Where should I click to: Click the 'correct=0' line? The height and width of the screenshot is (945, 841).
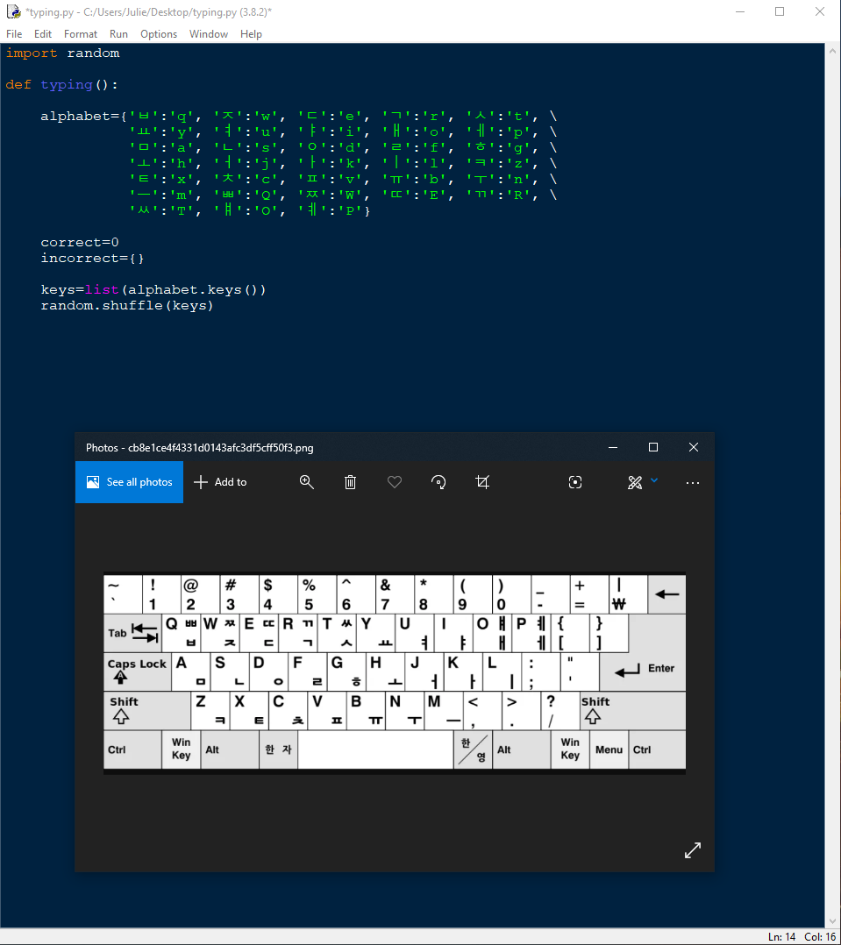coord(80,242)
